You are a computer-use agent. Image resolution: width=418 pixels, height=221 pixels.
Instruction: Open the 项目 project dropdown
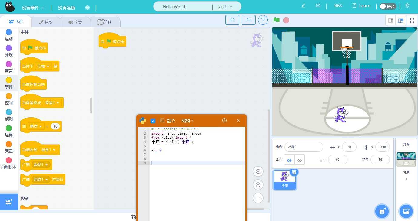(x=225, y=7)
